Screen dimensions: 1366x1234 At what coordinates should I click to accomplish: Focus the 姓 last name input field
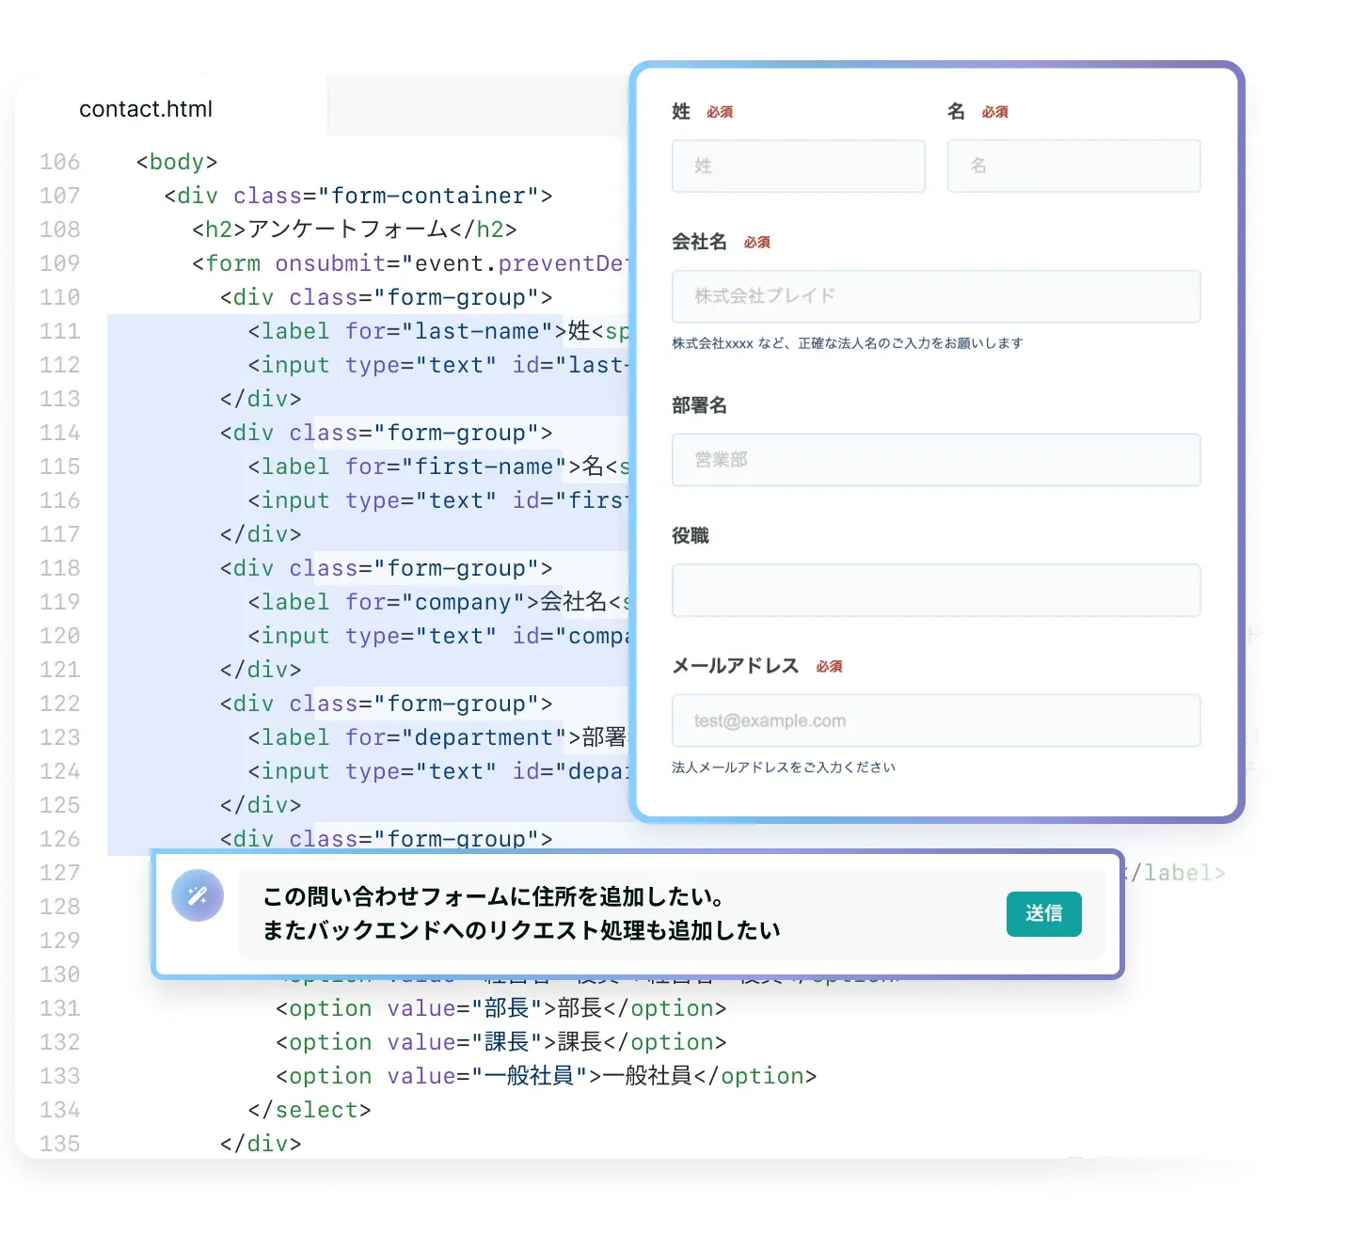coord(799,166)
